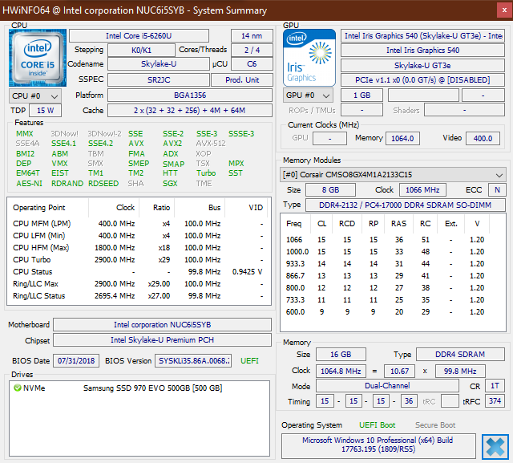
Task: Click the Freq column header in timings table
Action: point(293,224)
